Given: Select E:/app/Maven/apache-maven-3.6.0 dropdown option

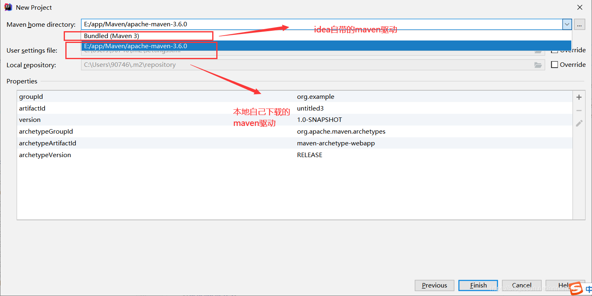Looking at the screenshot, I should point(326,46).
